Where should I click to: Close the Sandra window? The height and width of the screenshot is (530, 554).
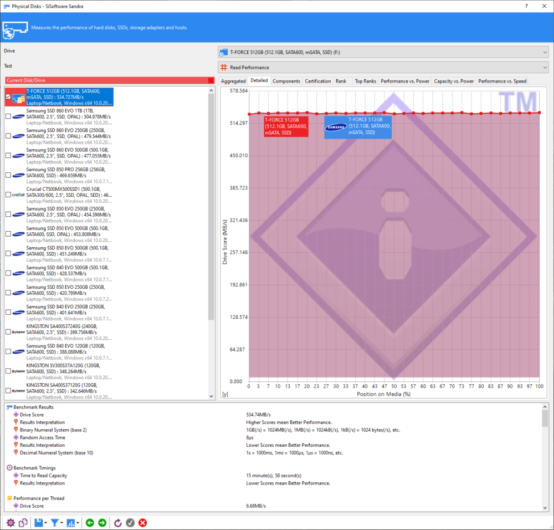(545, 6)
